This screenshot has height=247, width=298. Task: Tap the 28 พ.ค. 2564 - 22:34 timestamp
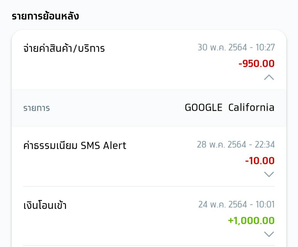[236, 145]
